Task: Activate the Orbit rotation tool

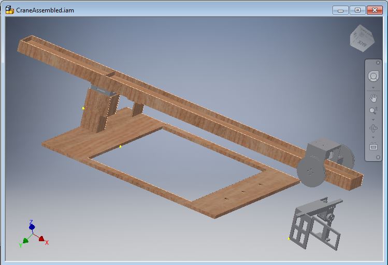Action: click(x=373, y=128)
